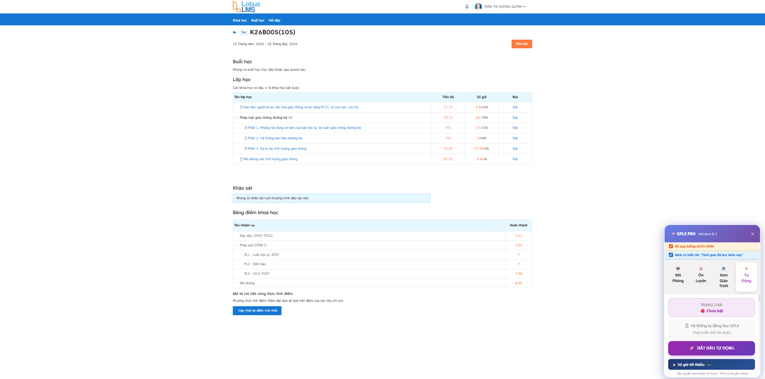Screen dimensions: 765x379
Task: Click Số giờ tối thiểu timer bar
Action: 712,364
